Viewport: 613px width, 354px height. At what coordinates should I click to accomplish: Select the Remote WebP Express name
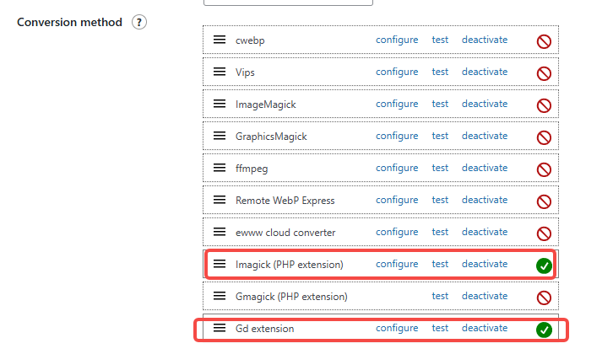285,201
